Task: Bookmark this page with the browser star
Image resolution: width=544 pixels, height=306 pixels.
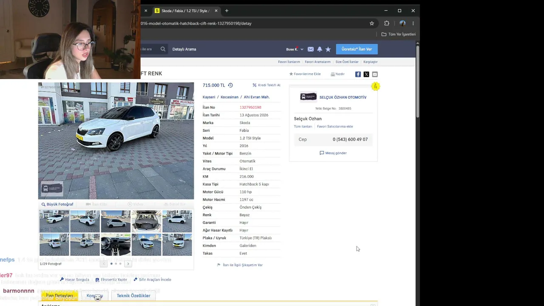Action: (x=372, y=23)
